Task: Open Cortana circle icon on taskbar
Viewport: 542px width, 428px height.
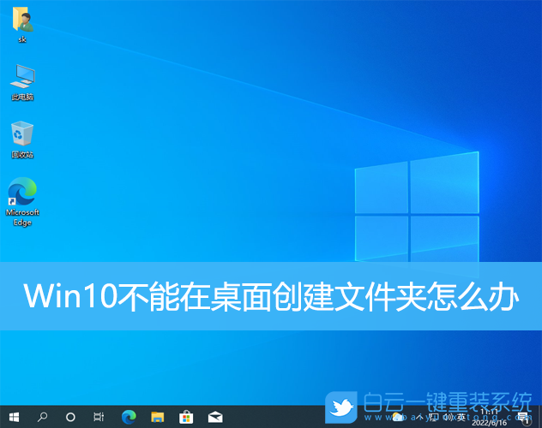Action: (70, 417)
